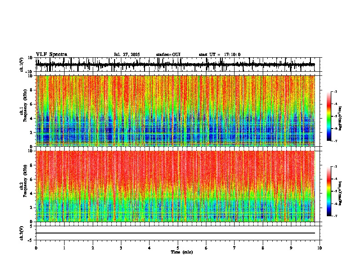Click the ch.1 spectrogram color scale bar
The width and height of the screenshot is (360, 278).
pos(329,116)
